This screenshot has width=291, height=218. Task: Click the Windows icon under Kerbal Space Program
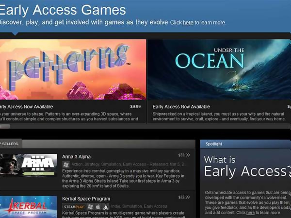point(90,207)
